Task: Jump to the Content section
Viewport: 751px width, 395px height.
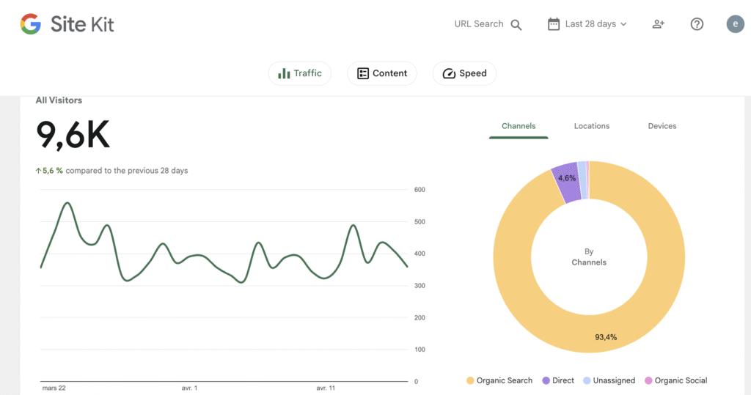Action: coord(382,73)
